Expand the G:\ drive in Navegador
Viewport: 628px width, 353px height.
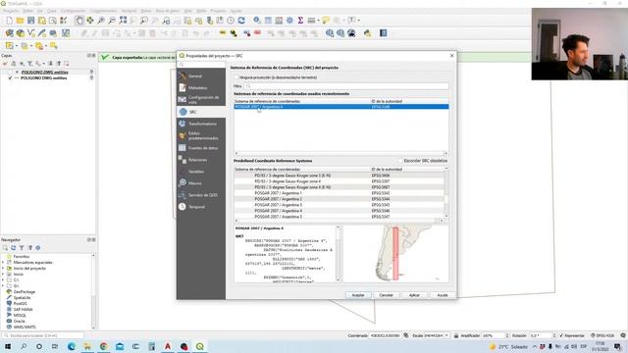3,286
